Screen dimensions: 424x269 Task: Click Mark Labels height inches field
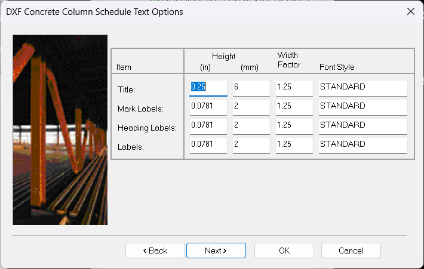(x=208, y=106)
